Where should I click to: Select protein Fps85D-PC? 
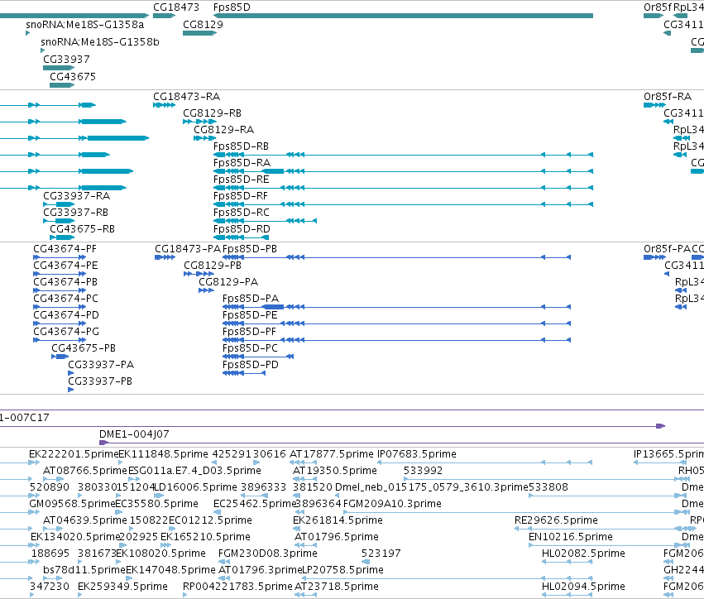click(x=258, y=357)
